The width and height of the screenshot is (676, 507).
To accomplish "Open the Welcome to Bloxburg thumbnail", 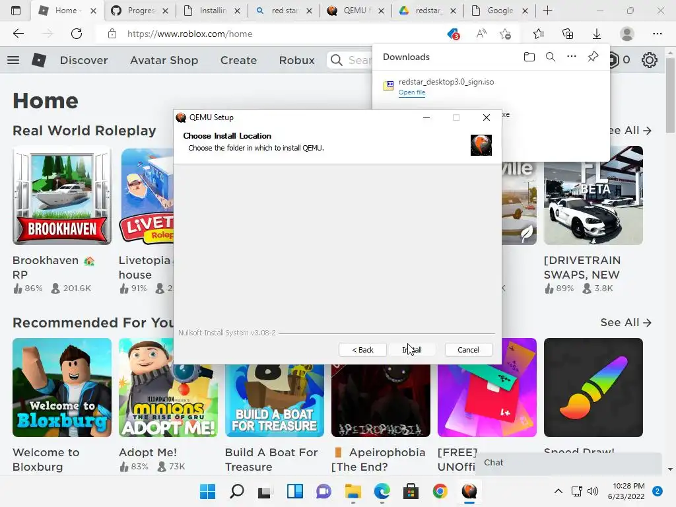I will point(62,388).
